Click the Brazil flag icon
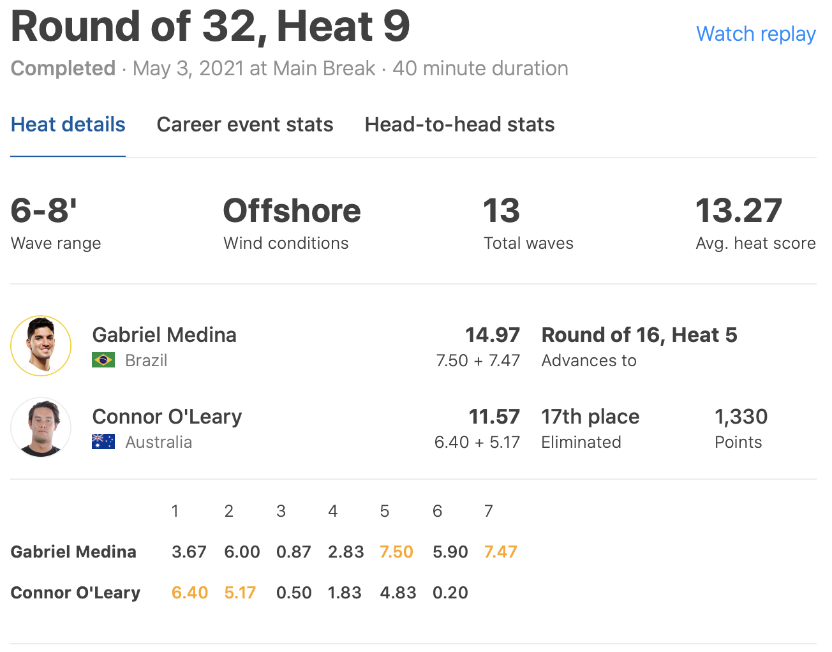The width and height of the screenshot is (832, 652). pyautogui.click(x=103, y=360)
